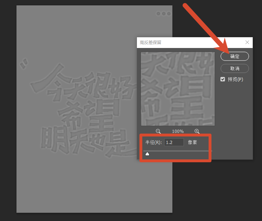
Task: Click the zoom out magnifier icon
Action: (x=158, y=131)
